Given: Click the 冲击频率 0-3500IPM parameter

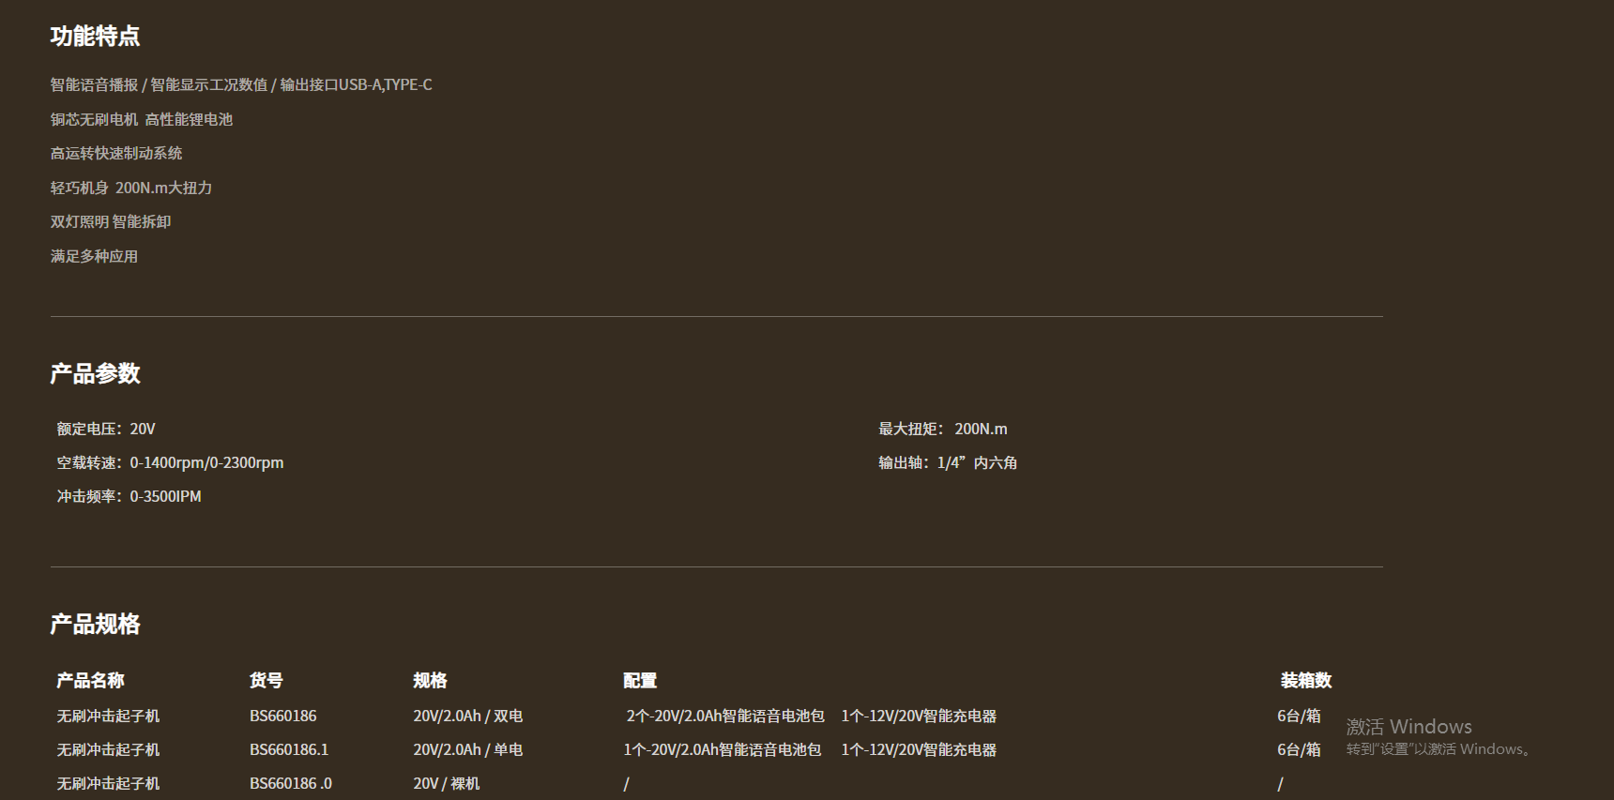Looking at the screenshot, I should tap(129, 496).
